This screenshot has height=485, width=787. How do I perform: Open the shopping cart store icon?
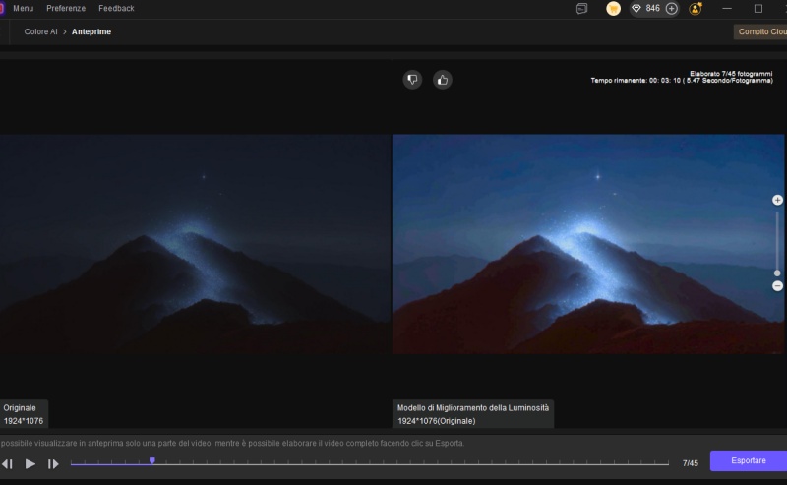tap(613, 9)
